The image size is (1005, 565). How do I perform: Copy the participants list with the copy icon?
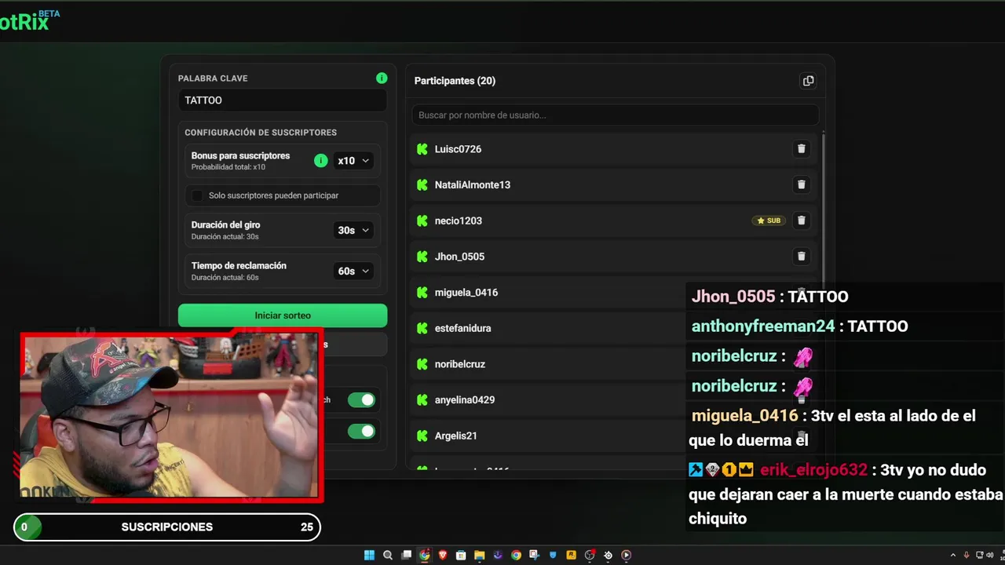coord(808,81)
